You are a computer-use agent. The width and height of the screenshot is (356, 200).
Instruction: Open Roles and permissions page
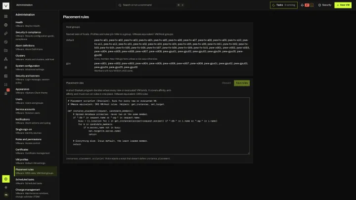click(x=35, y=141)
